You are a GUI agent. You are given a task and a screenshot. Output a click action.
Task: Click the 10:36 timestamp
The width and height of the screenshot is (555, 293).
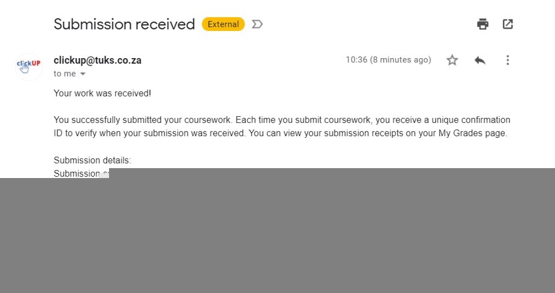tap(356, 60)
